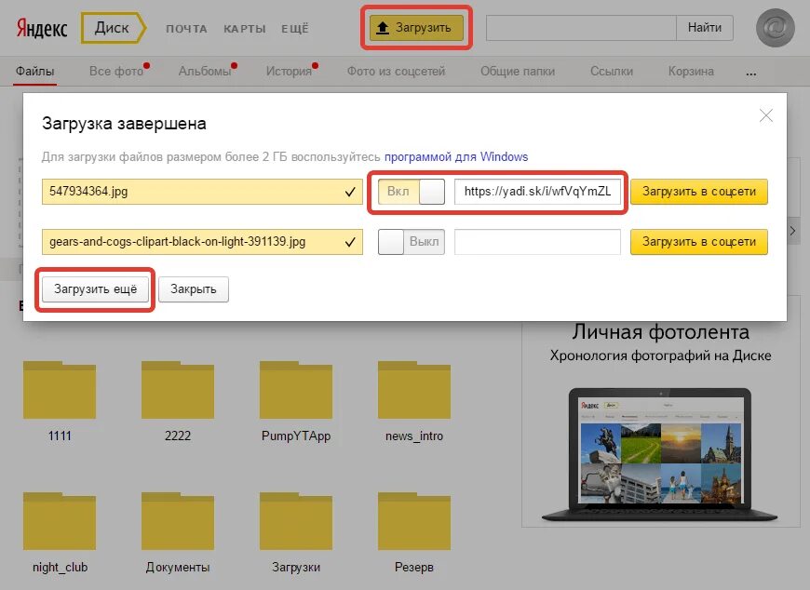Open the user avatar icon
This screenshot has height=590, width=810.
tap(775, 28)
